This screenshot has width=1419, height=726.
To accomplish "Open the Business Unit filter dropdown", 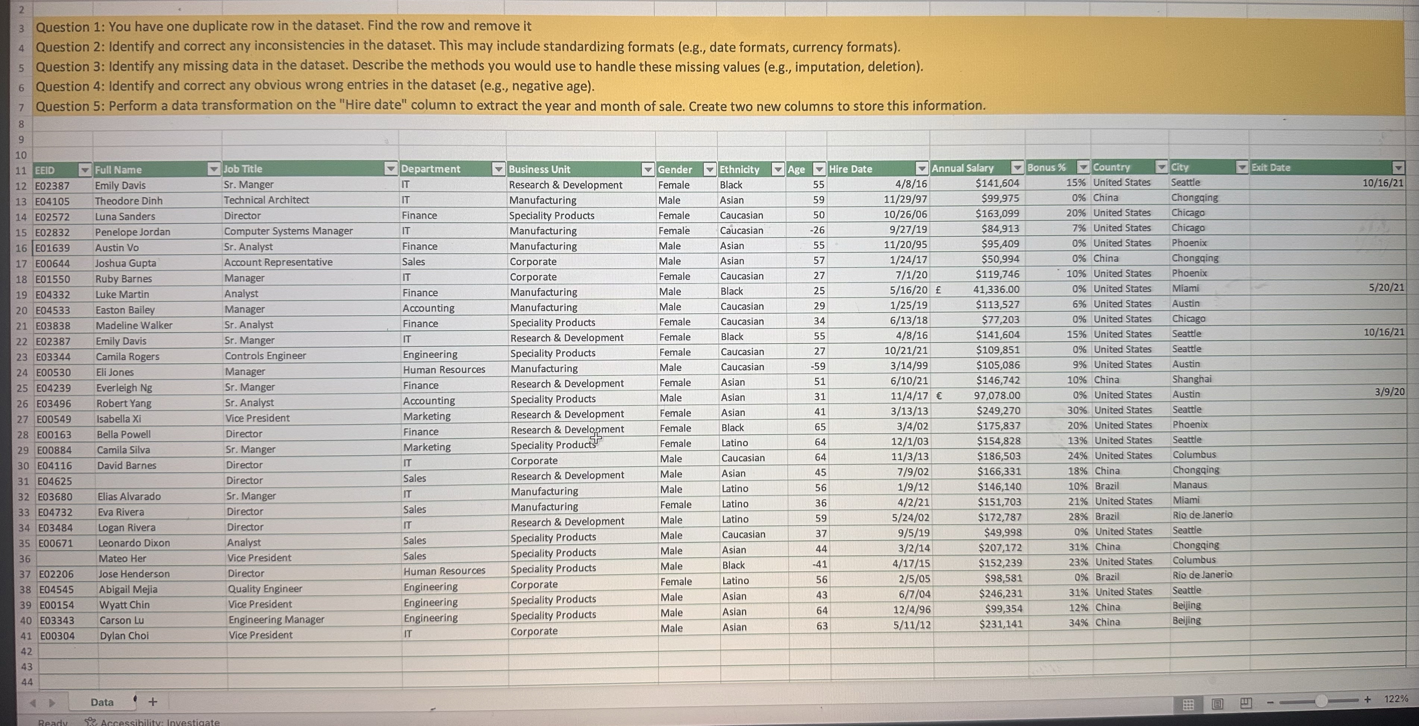I will click(648, 170).
